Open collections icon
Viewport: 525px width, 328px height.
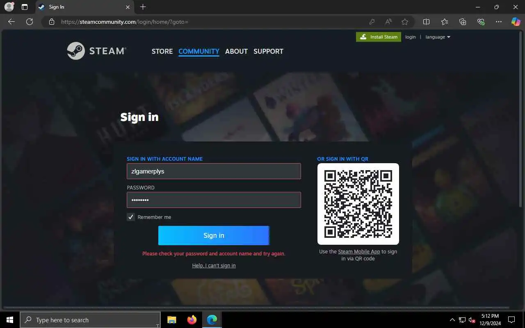[x=463, y=22]
